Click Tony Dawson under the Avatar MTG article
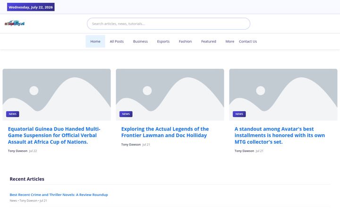Screen dimensions: 340x212 coord(244,151)
